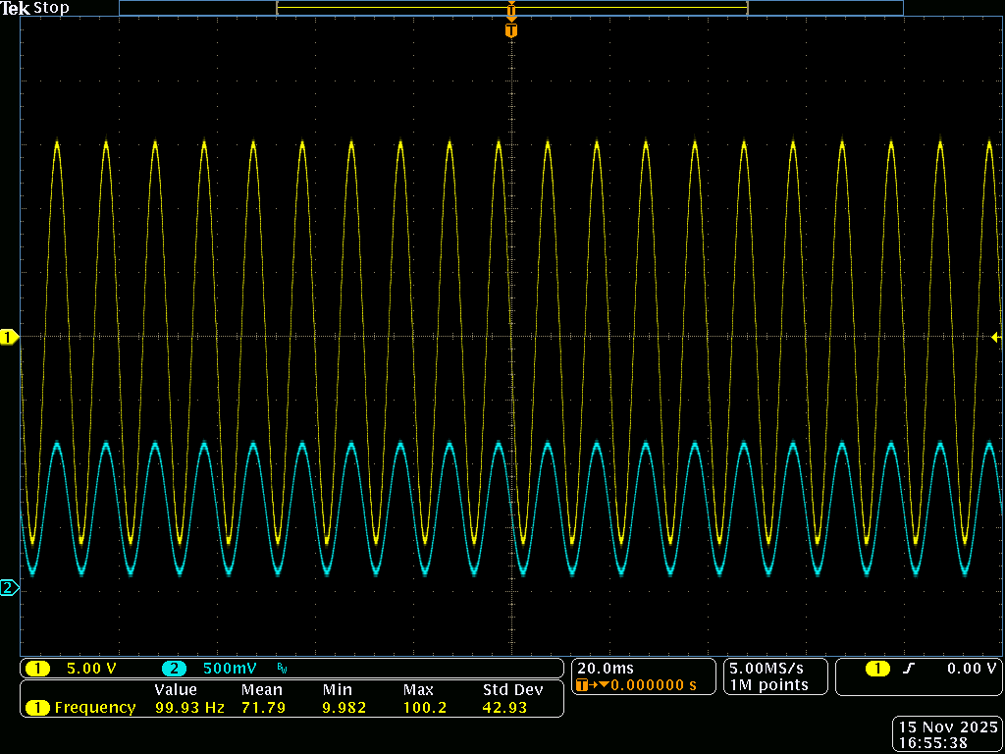
Task: Click the Stop acquisition status label
Action: pyautogui.click(x=52, y=8)
